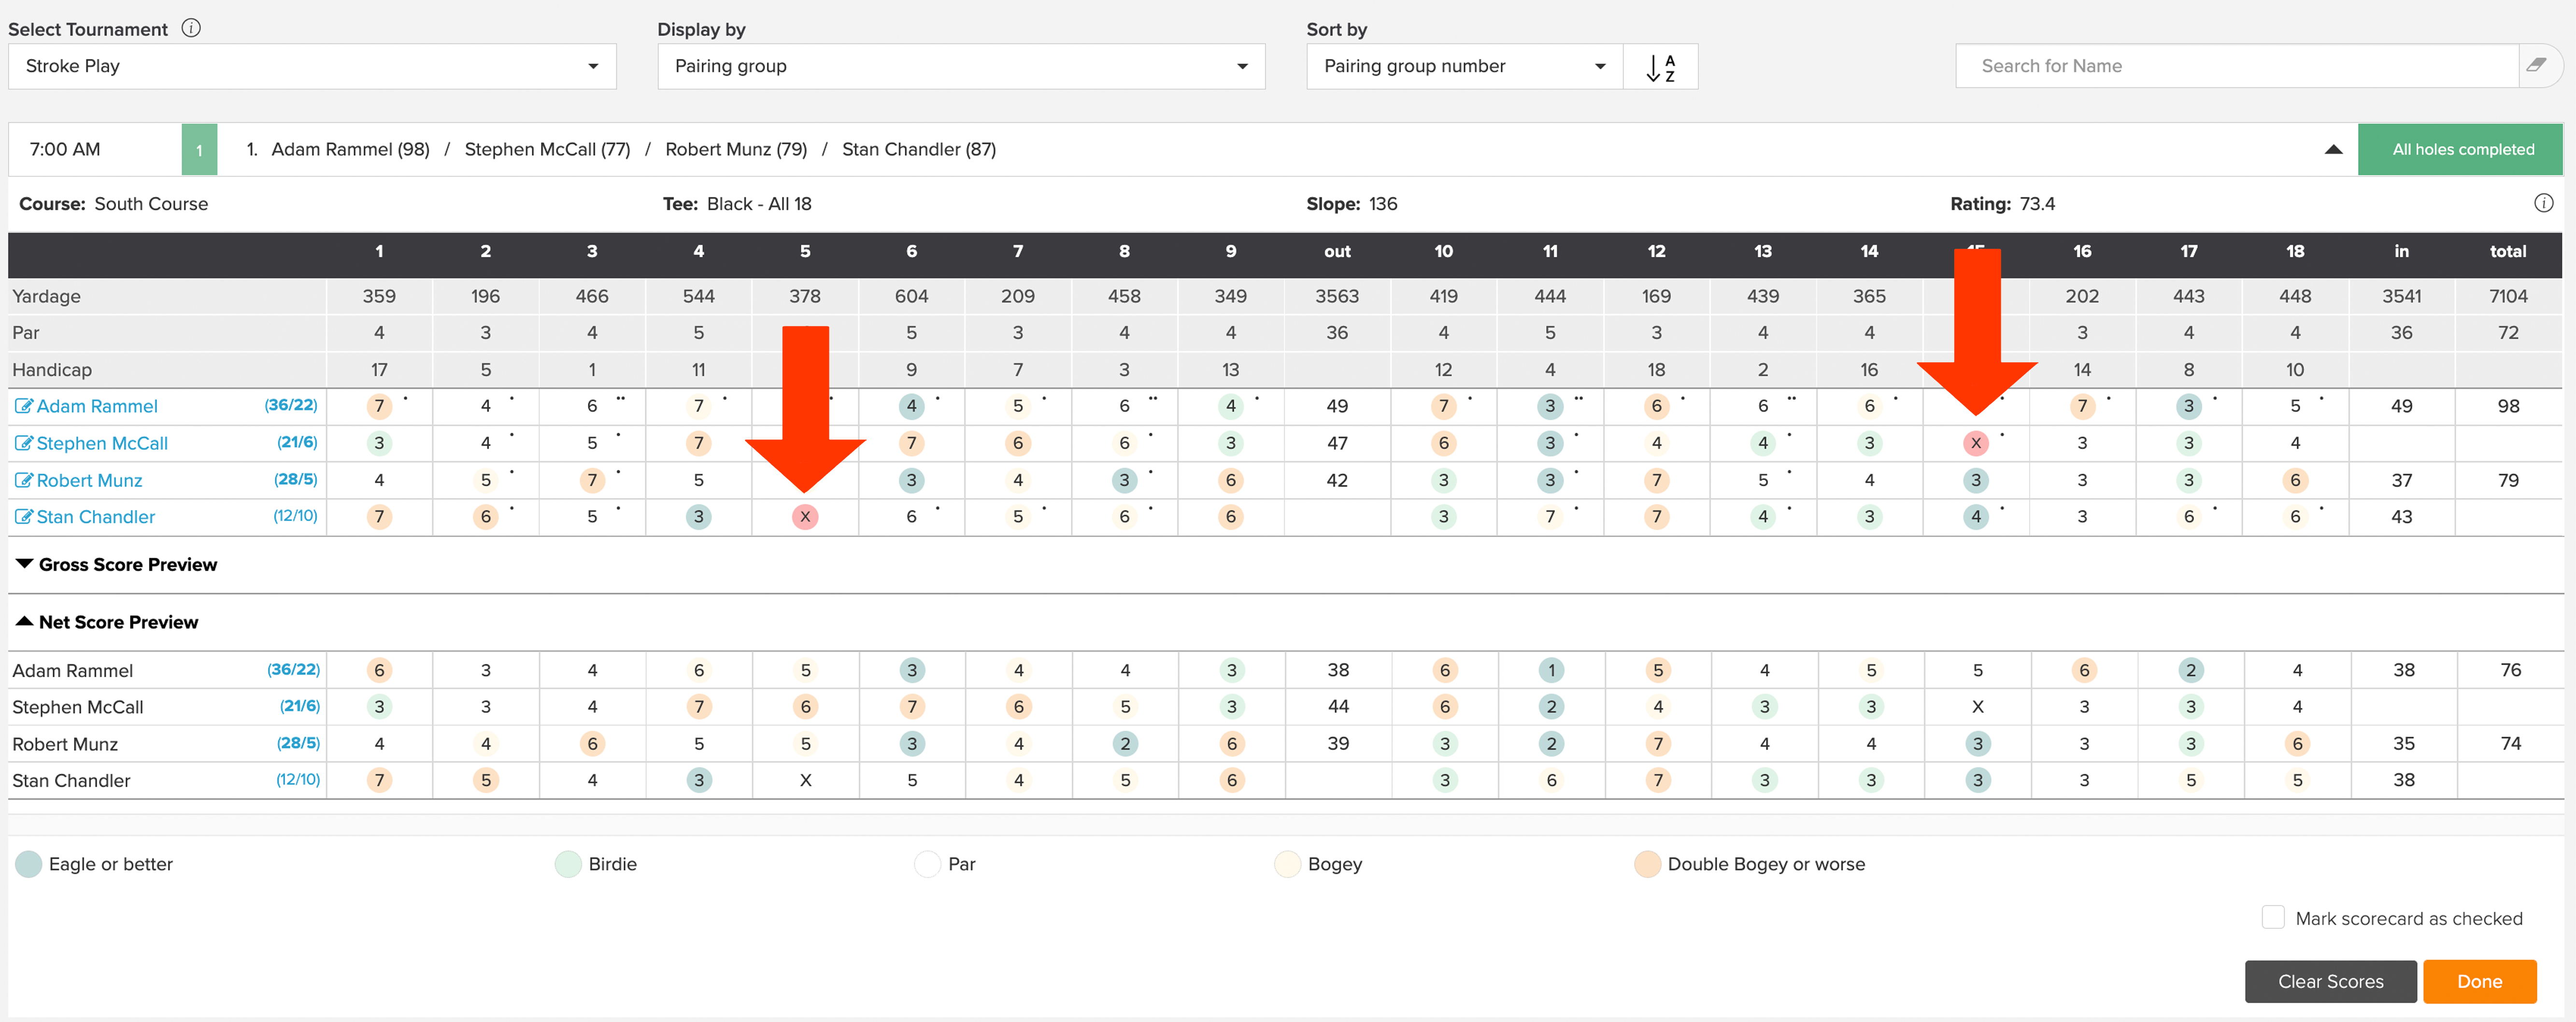The height and width of the screenshot is (1022, 2576).
Task: Collapse the Net Score Preview section
Action: [x=25, y=621]
